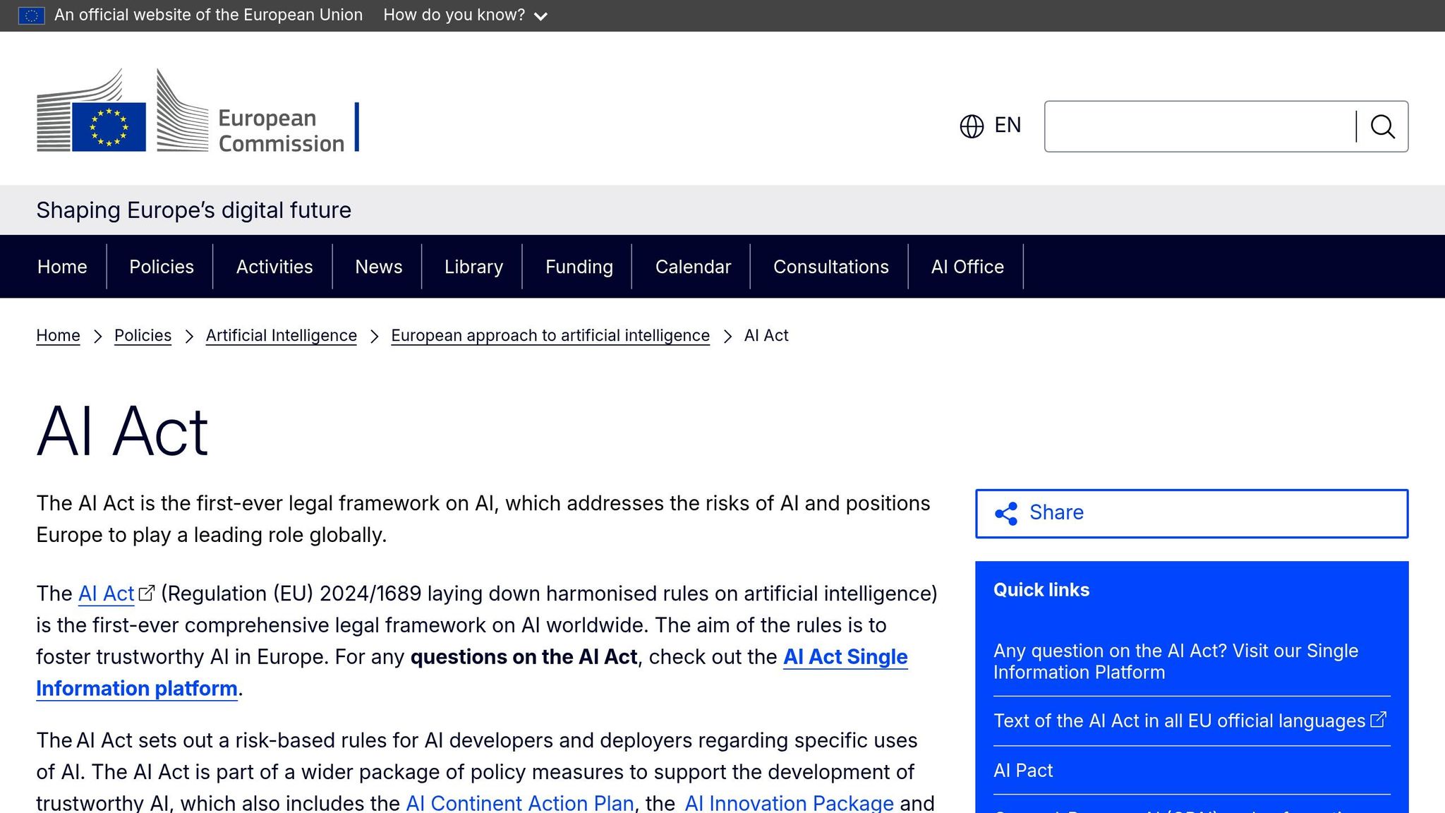The height and width of the screenshot is (813, 1445).
Task: Switch to the Policies menu item
Action: tap(161, 267)
